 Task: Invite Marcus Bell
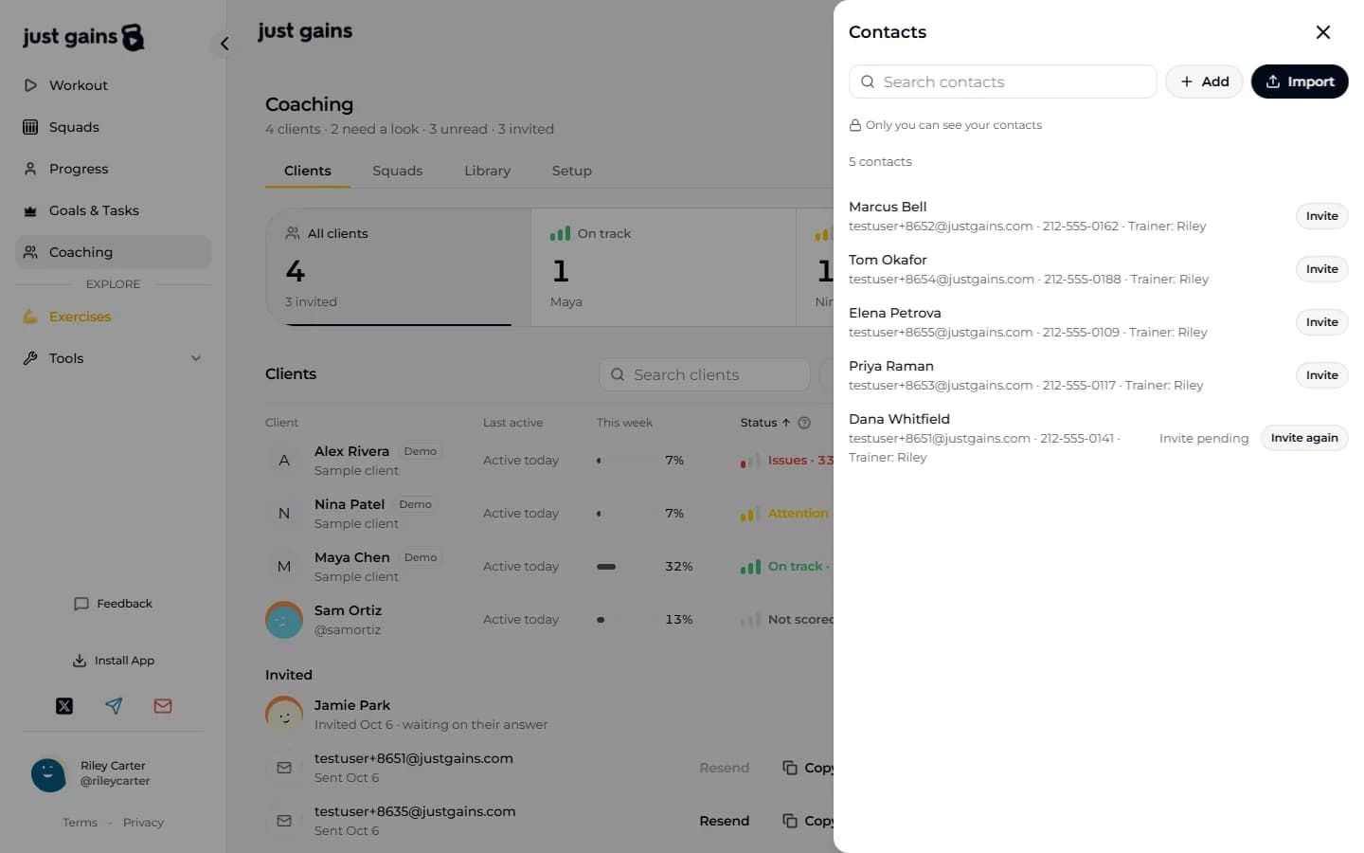(1321, 216)
